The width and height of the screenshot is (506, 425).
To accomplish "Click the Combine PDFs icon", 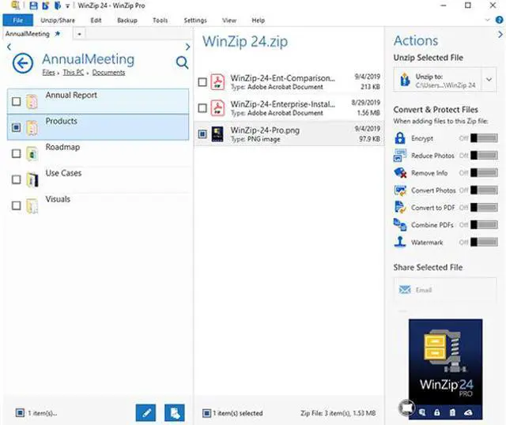I will 400,225.
